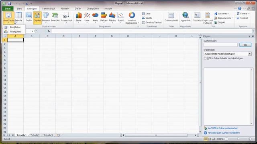
Task: Zoom out with the minus button
Action: click(226, 139)
